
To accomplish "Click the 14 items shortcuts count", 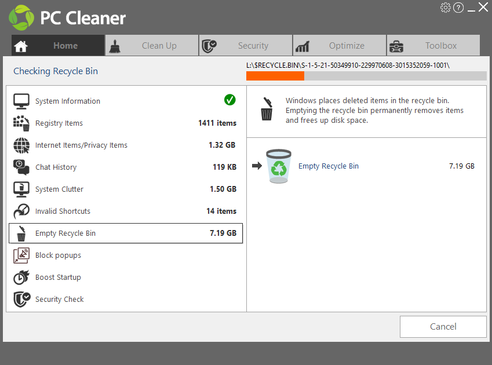I will (x=221, y=211).
